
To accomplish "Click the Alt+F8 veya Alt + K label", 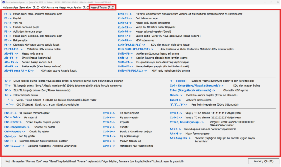I will point(19,71).
